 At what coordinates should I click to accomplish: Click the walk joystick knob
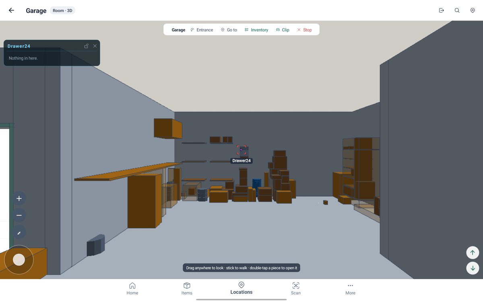(19, 260)
